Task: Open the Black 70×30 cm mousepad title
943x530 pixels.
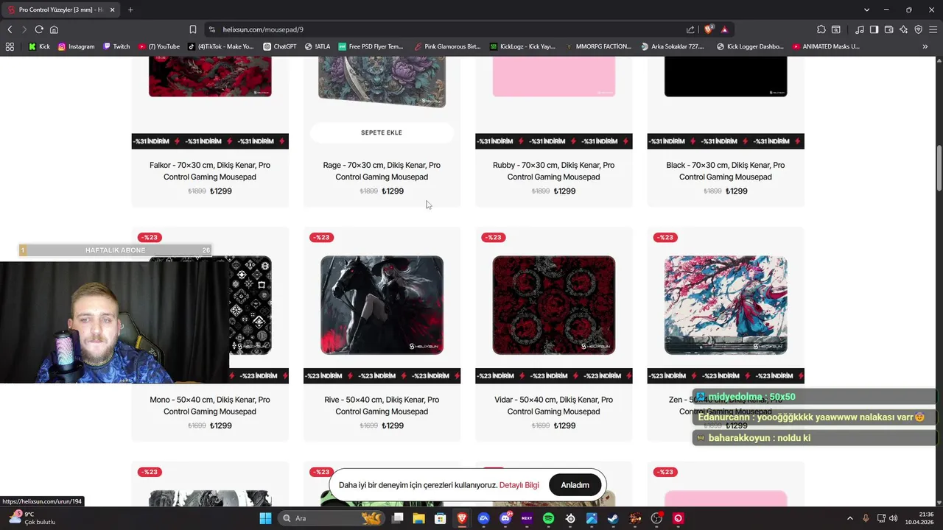Action: (x=726, y=171)
